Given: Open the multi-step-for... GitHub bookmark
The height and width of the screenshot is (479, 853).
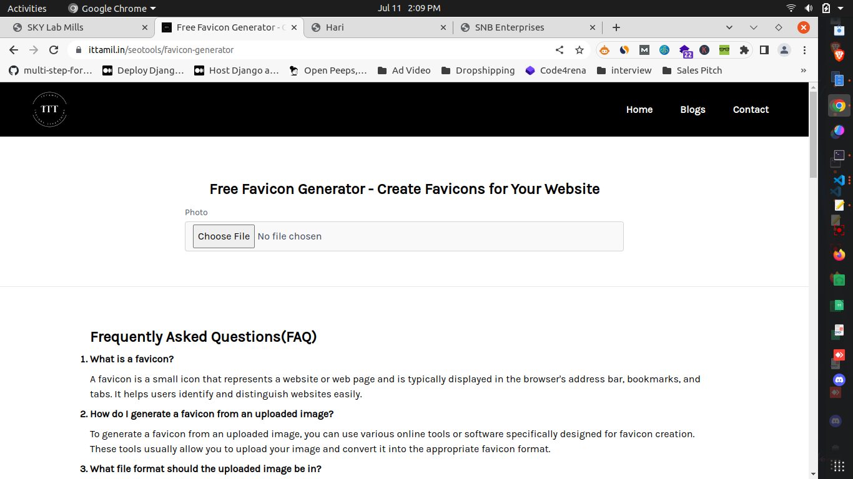Looking at the screenshot, I should click(51, 70).
